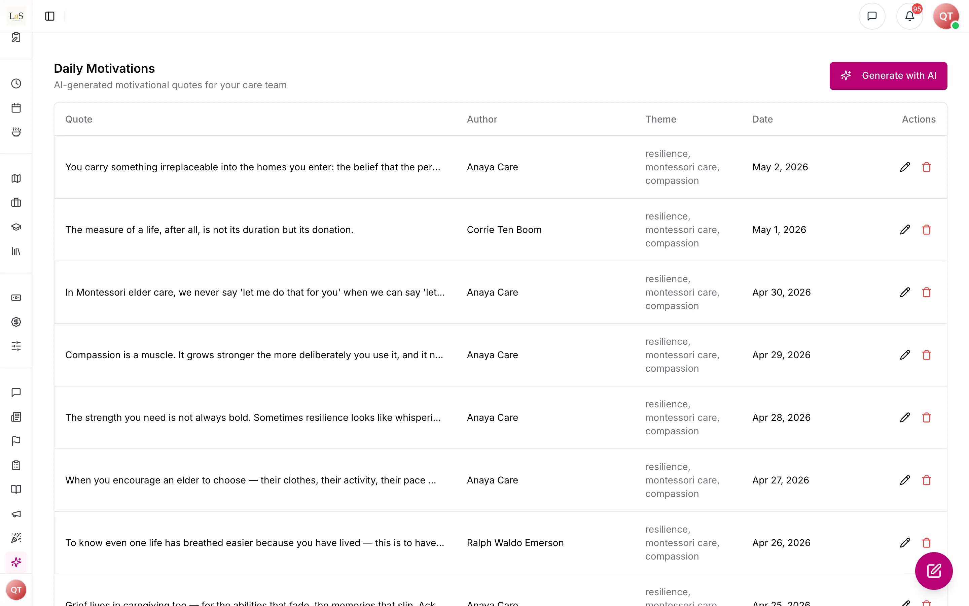Open the speech bubble icon in sidebar
Image resolution: width=969 pixels, height=606 pixels.
[x=16, y=392]
